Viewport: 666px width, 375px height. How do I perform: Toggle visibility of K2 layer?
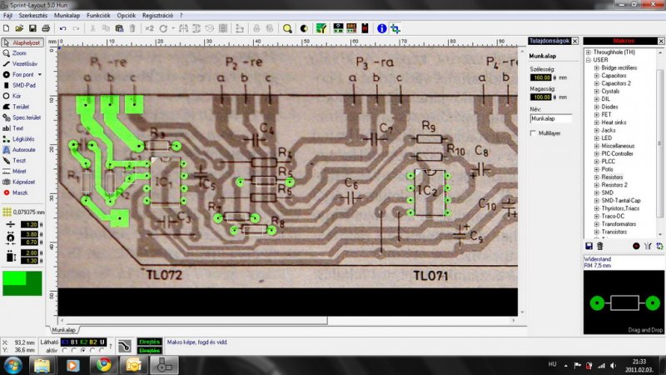84,342
